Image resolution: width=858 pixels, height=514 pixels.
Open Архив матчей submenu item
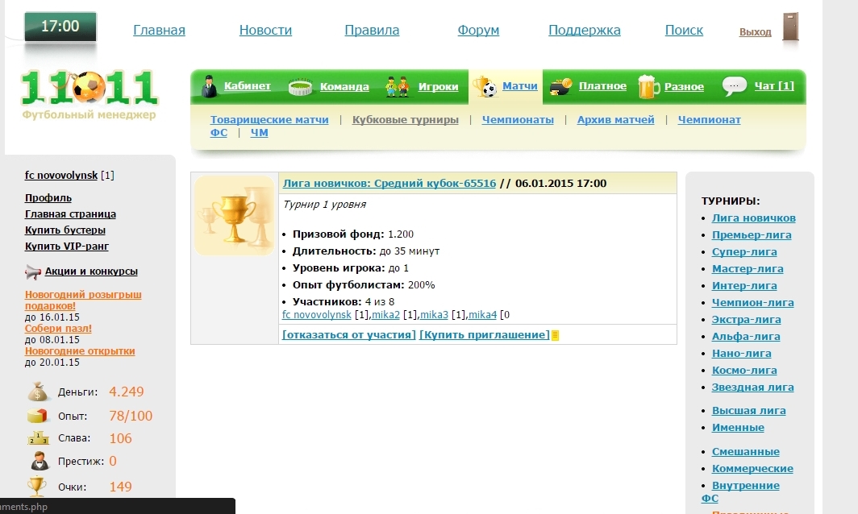(x=615, y=120)
